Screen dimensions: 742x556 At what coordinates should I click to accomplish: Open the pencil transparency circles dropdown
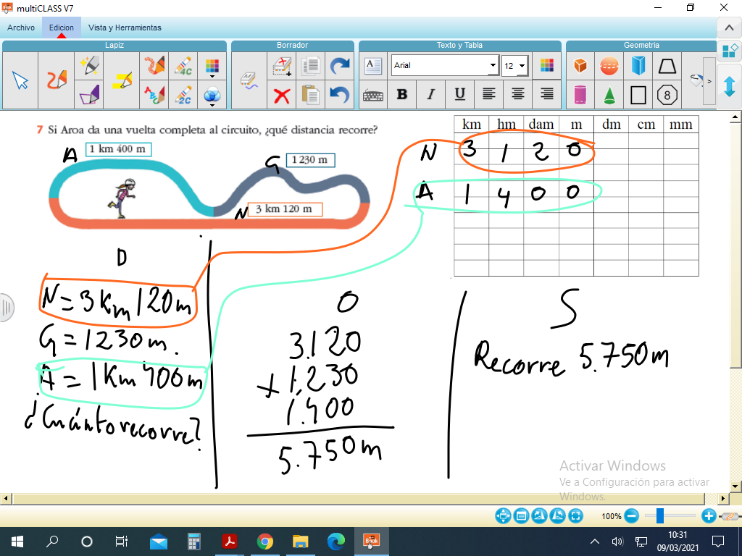pos(212,96)
